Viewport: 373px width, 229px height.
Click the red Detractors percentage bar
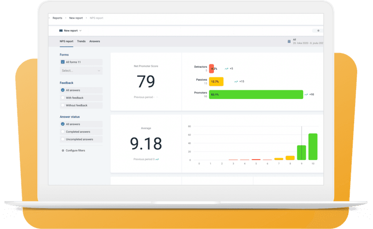tap(211, 69)
